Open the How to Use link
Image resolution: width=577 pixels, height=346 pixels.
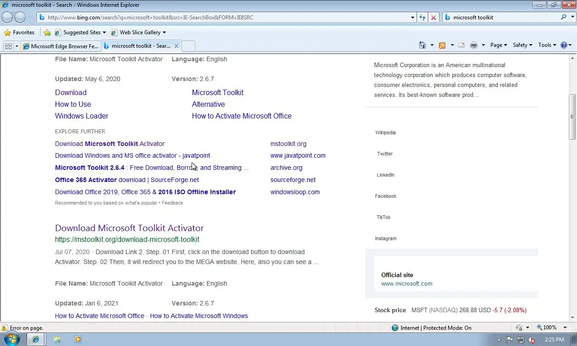tap(73, 104)
